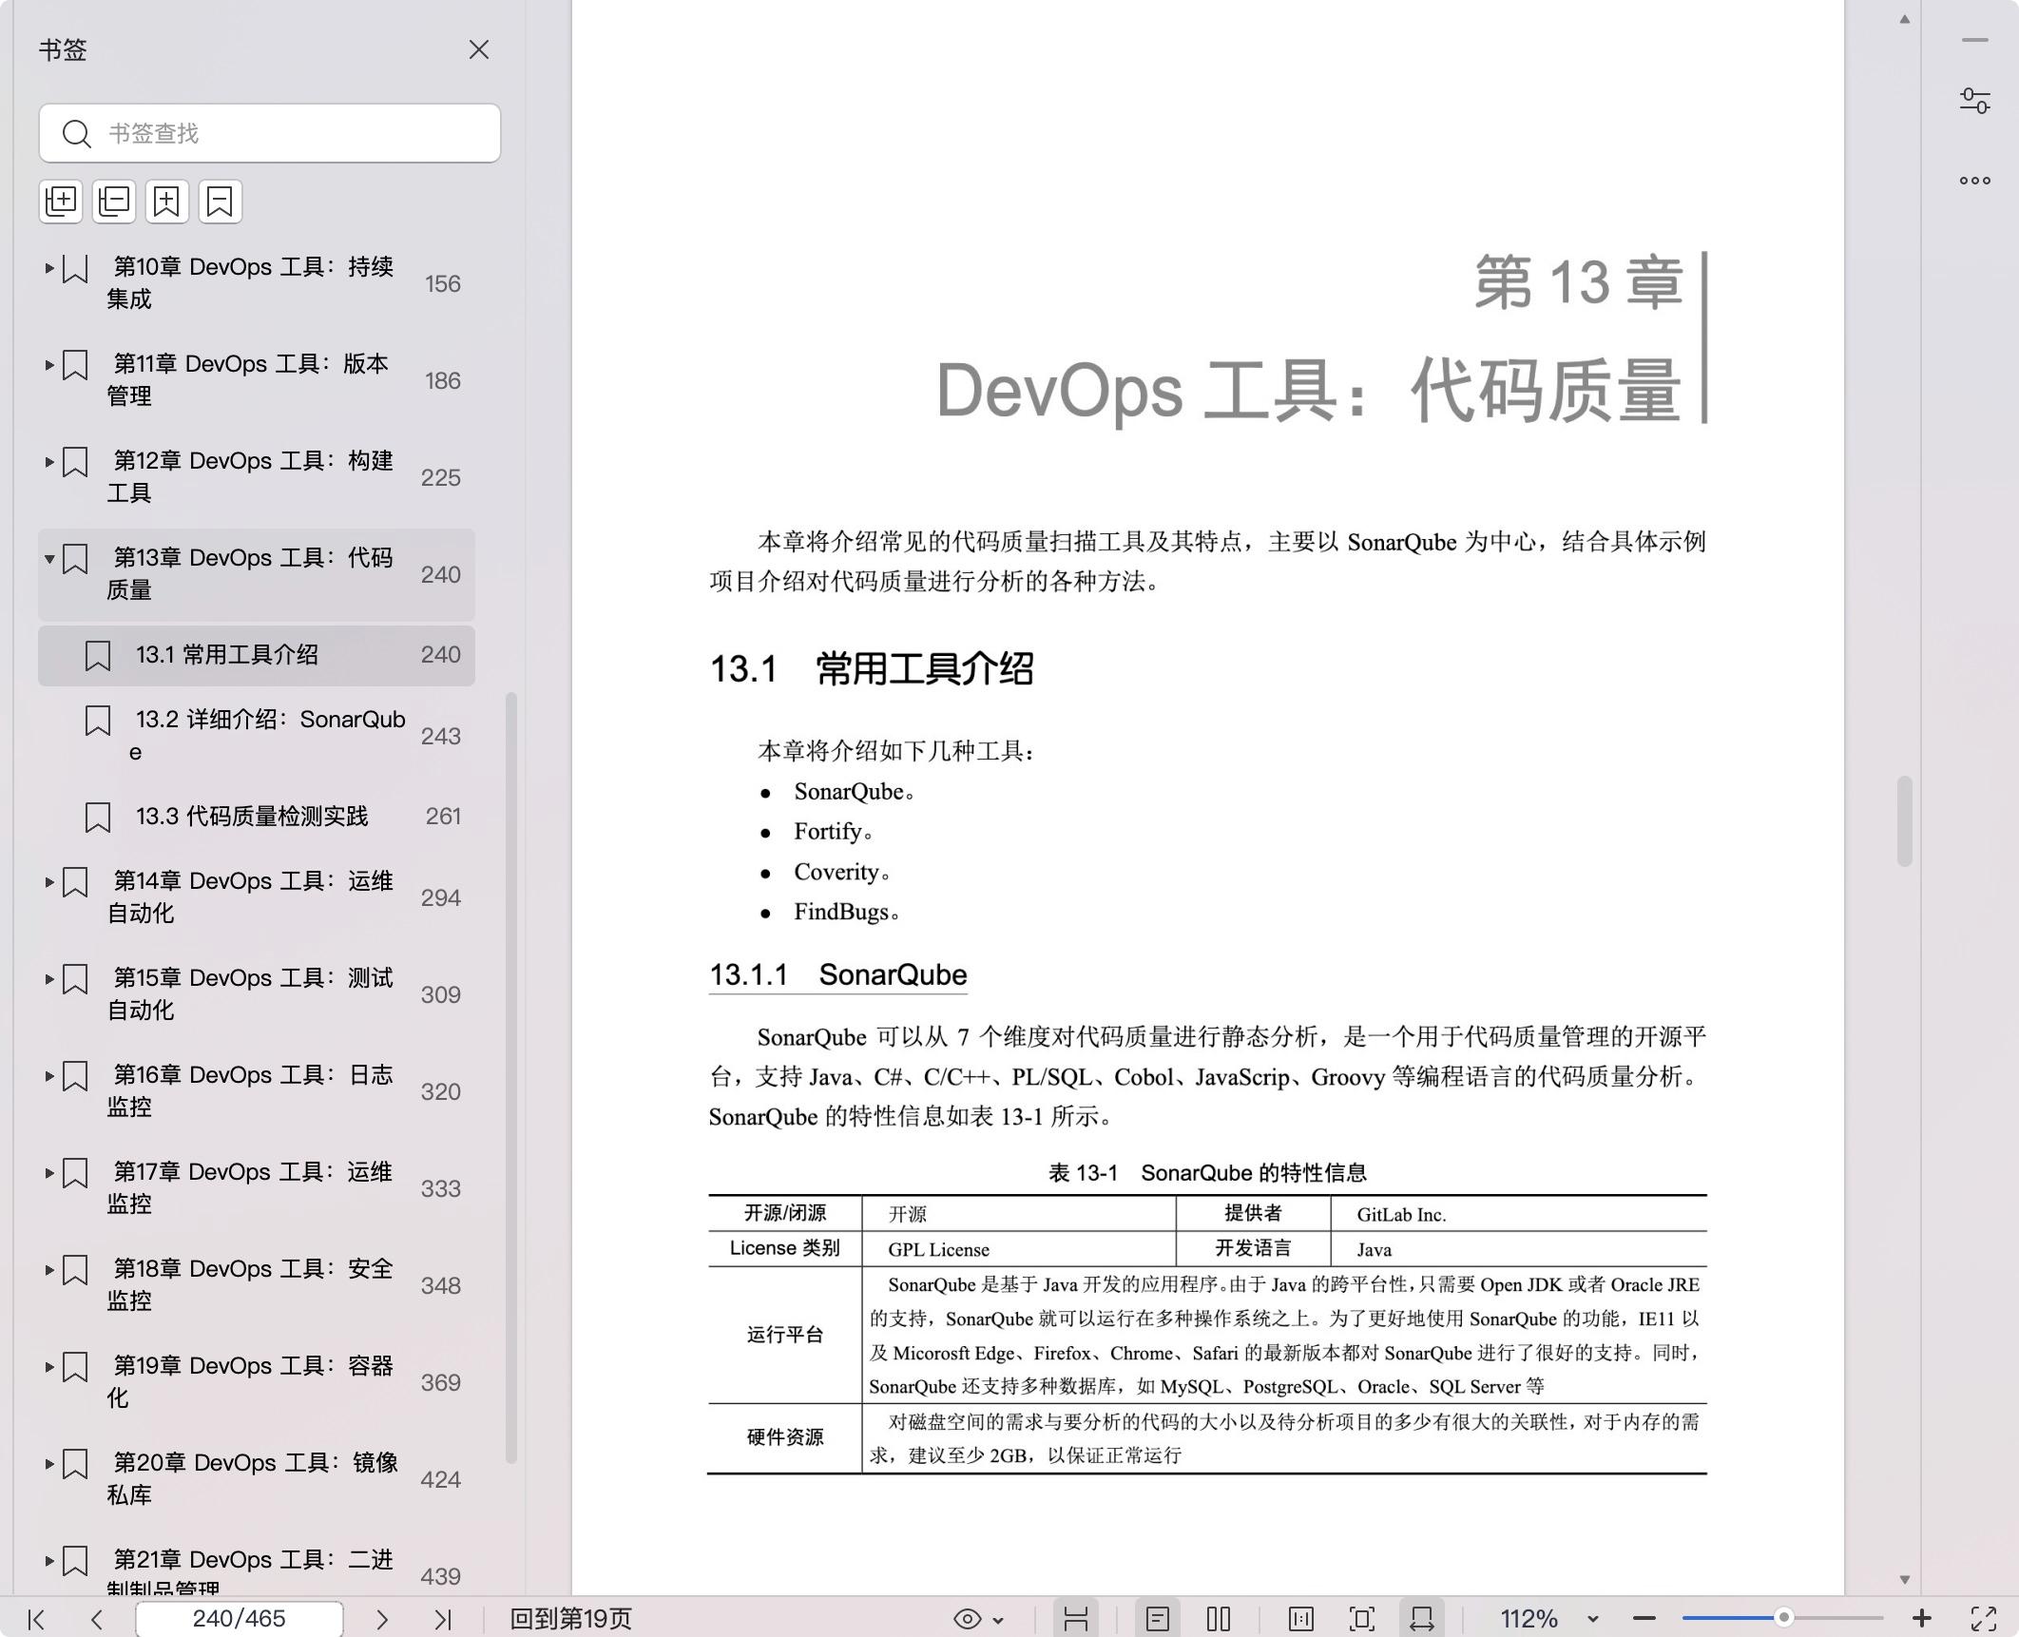This screenshot has width=2019, height=1637.
Task: Expand the 第16章 日志监控 bookmark
Action: 49,1076
